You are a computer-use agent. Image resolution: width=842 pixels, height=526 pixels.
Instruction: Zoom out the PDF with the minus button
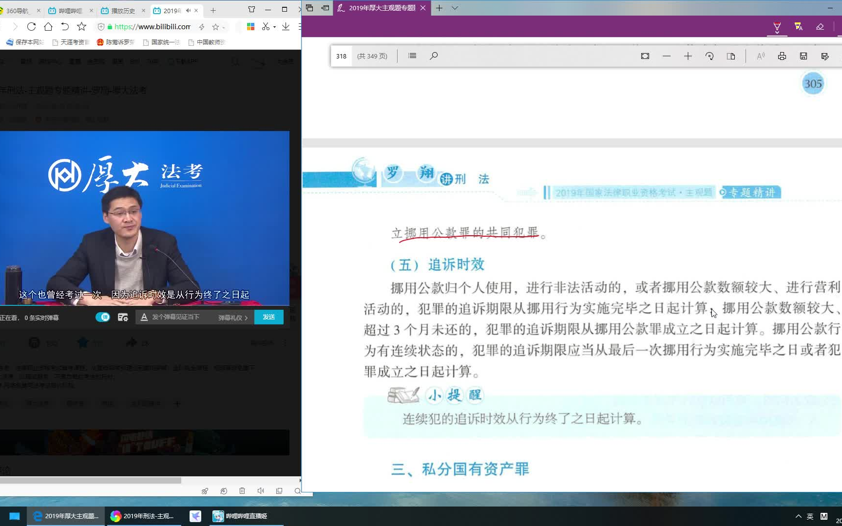667,56
